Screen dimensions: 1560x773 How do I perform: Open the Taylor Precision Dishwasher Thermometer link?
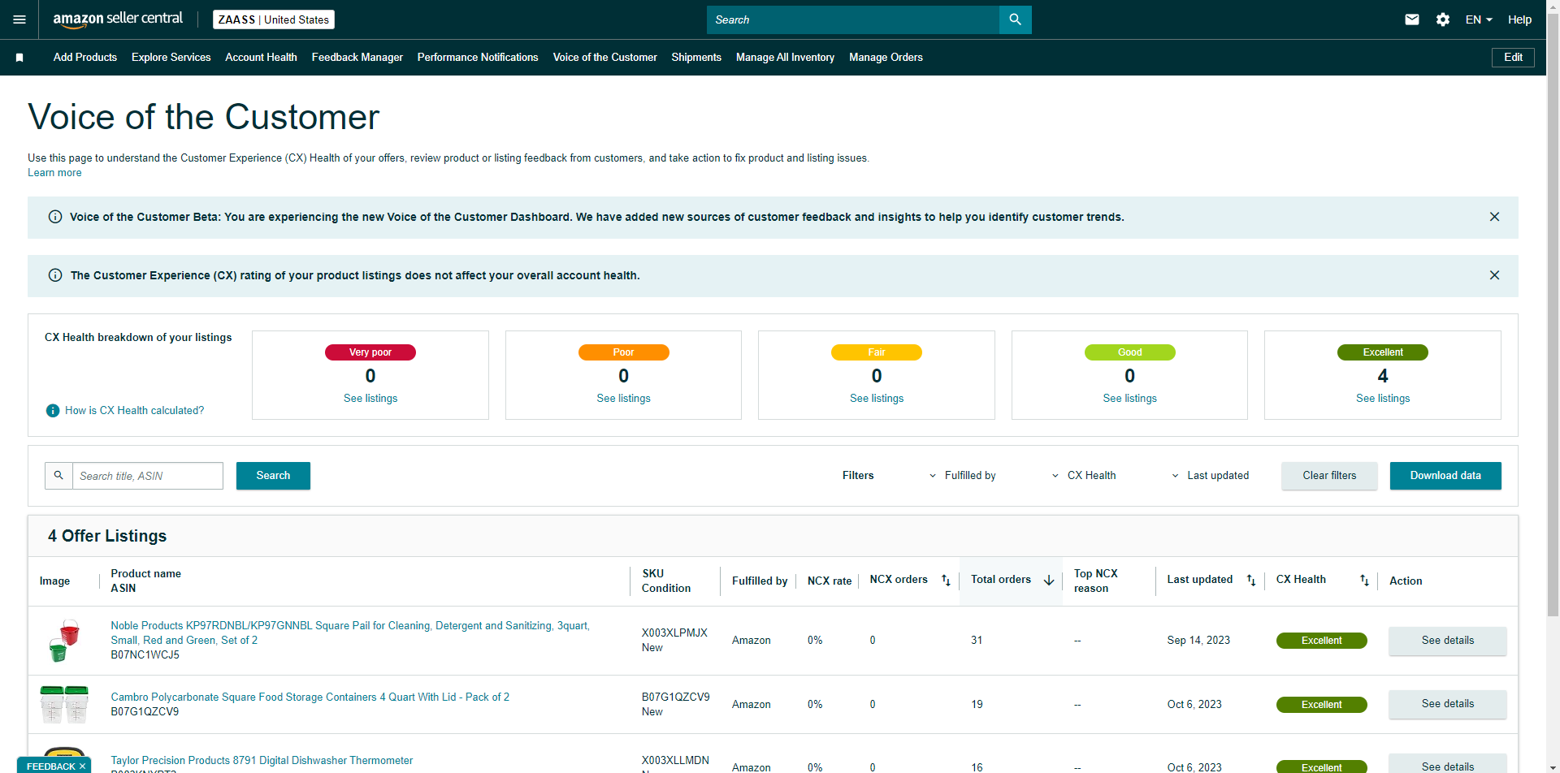pos(262,761)
